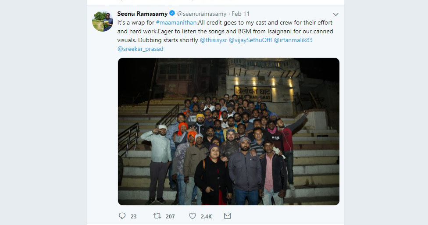This screenshot has height=225, width=428.
Task: Open the @seenuramasamy handle
Action: (202, 14)
